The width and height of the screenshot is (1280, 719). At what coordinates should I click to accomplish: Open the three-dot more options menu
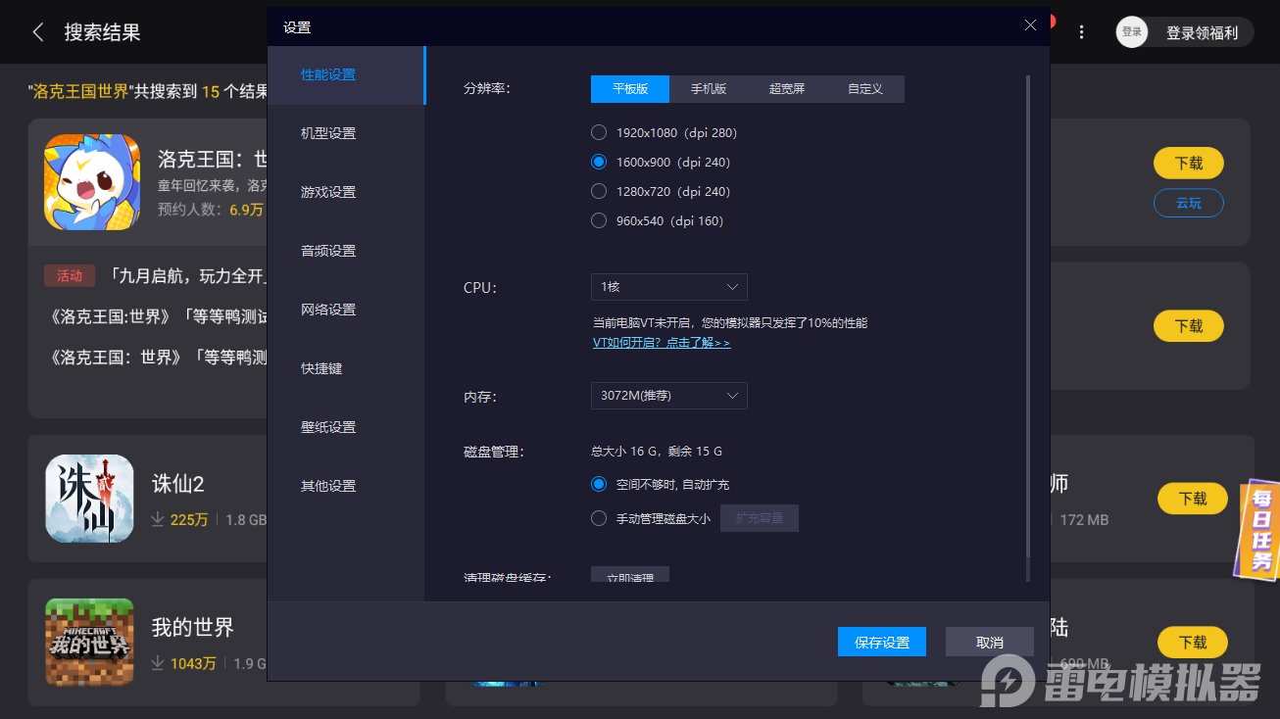tap(1081, 31)
